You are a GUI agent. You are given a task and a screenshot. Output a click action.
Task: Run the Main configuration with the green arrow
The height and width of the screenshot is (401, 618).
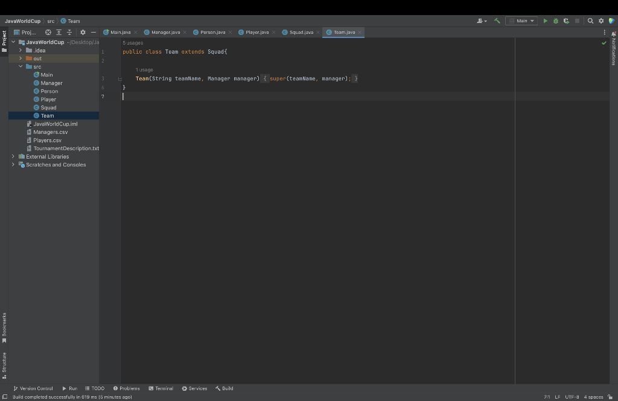pyautogui.click(x=545, y=20)
